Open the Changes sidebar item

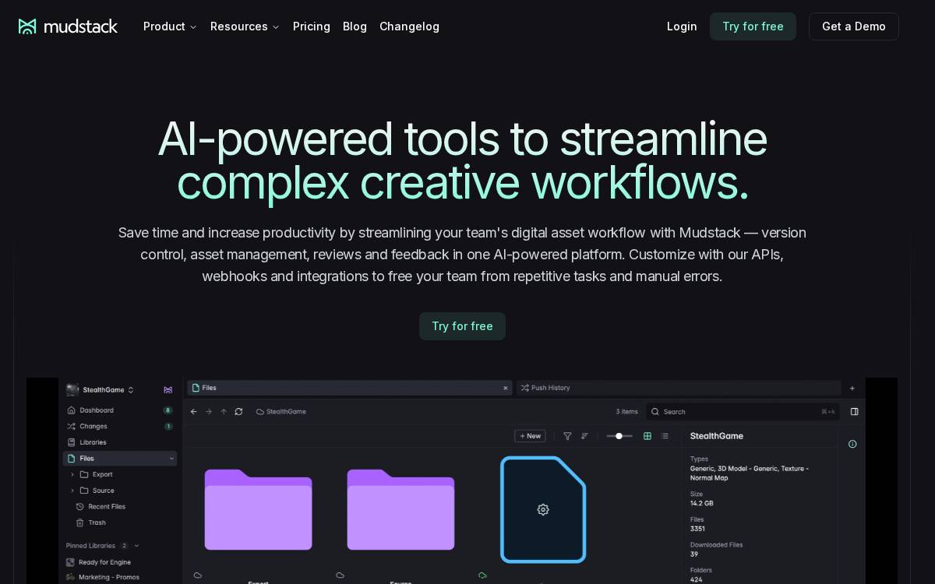[93, 427]
